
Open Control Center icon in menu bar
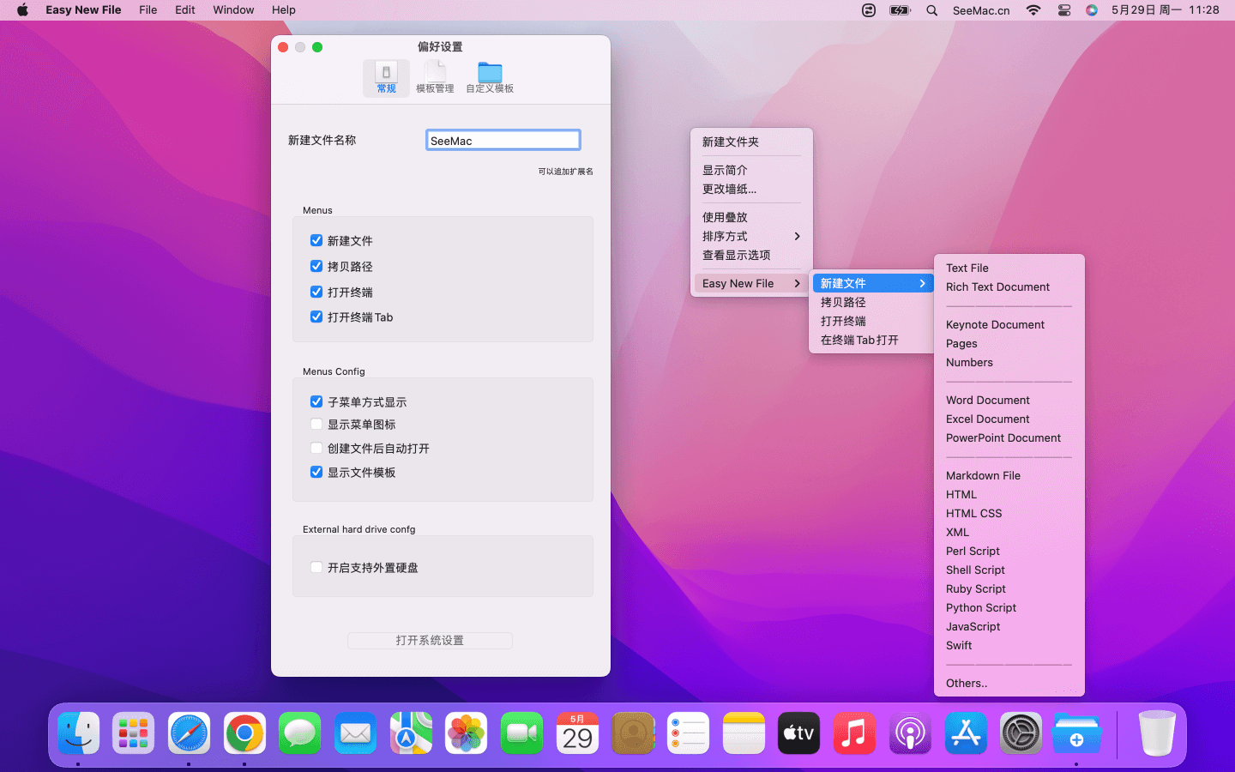(x=1063, y=10)
